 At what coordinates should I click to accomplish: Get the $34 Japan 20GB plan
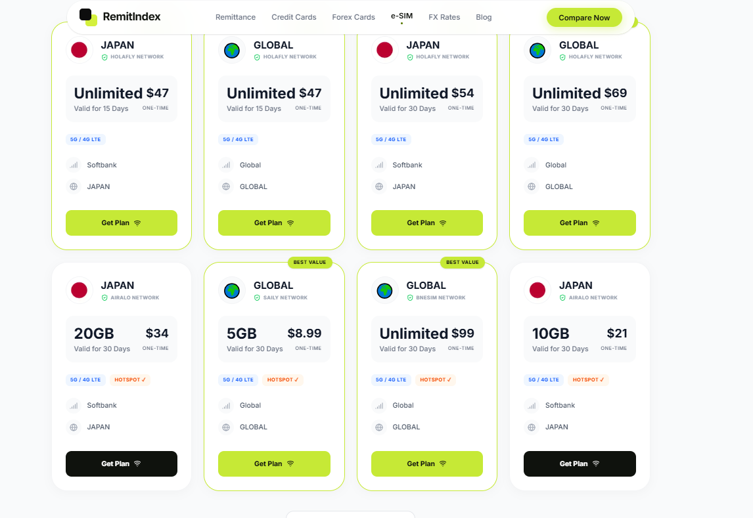pos(122,464)
